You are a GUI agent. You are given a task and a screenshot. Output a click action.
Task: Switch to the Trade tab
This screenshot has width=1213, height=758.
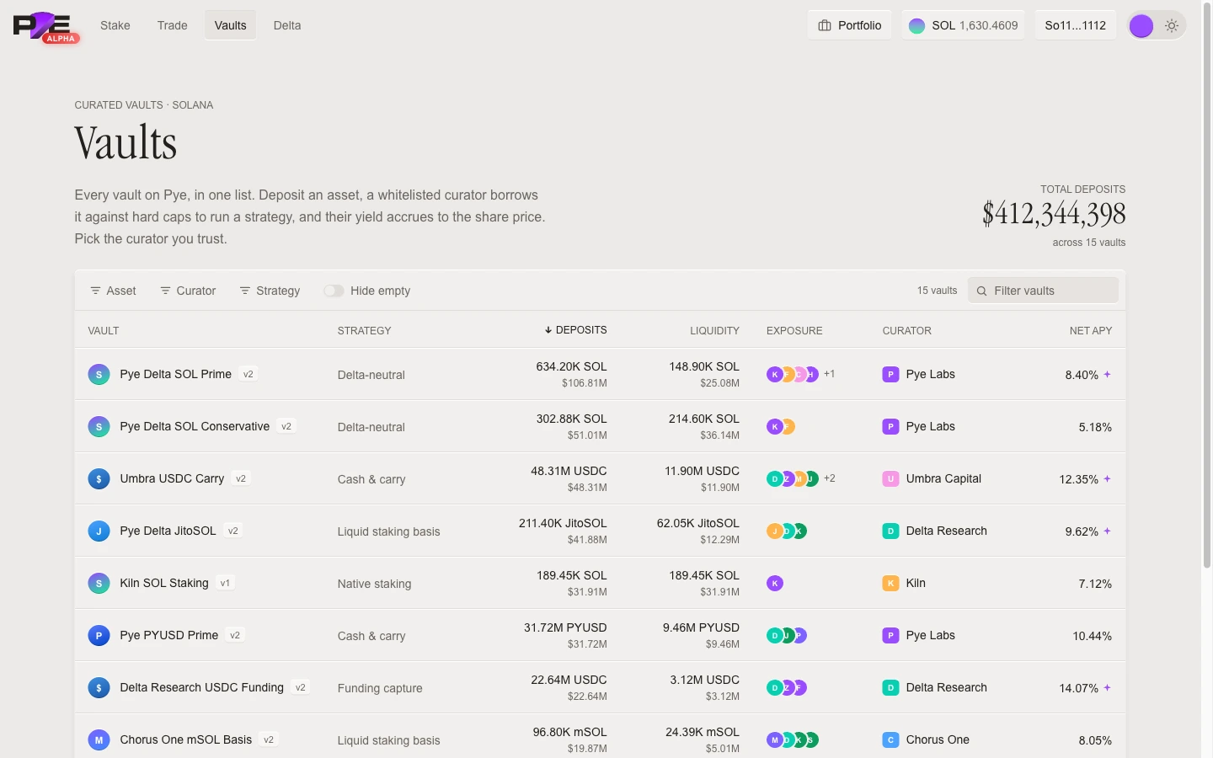173,25
